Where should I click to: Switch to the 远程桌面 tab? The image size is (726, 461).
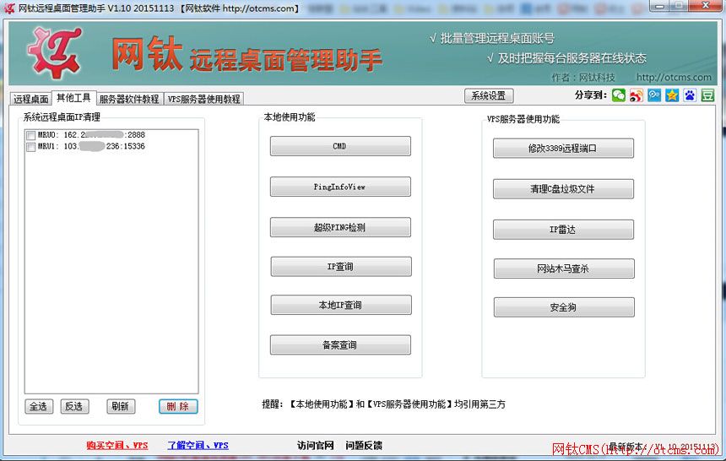click(x=30, y=99)
